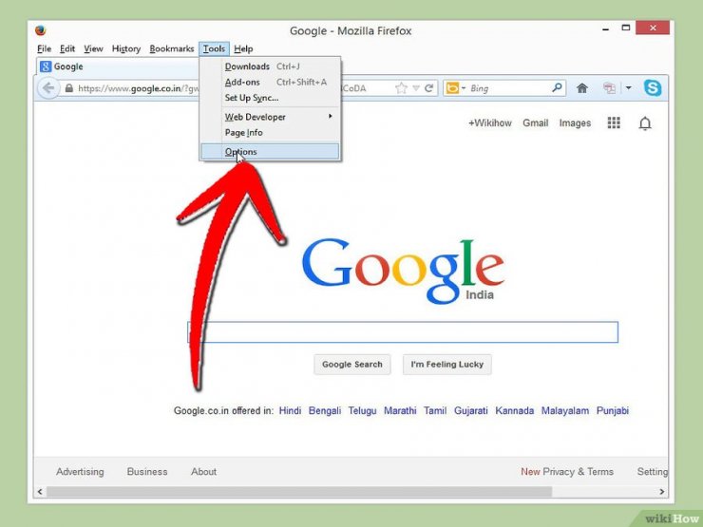
Task: Open the +Wikihow link
Action: point(489,123)
